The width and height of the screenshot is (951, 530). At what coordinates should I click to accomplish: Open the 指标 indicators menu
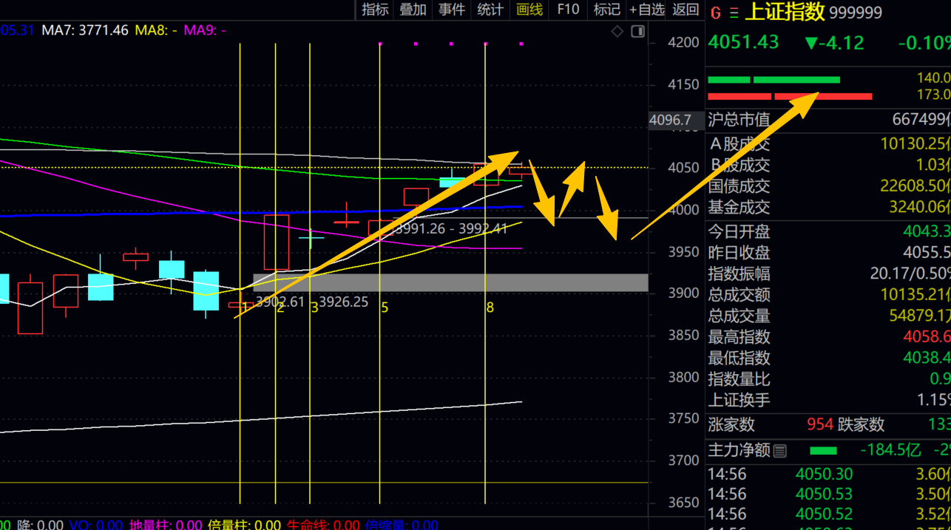click(x=375, y=10)
